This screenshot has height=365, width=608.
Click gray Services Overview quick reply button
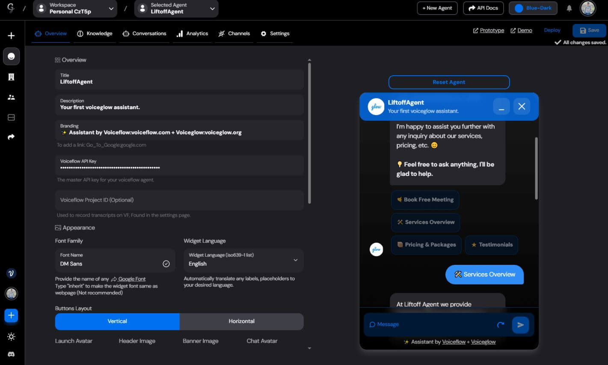pyautogui.click(x=426, y=223)
